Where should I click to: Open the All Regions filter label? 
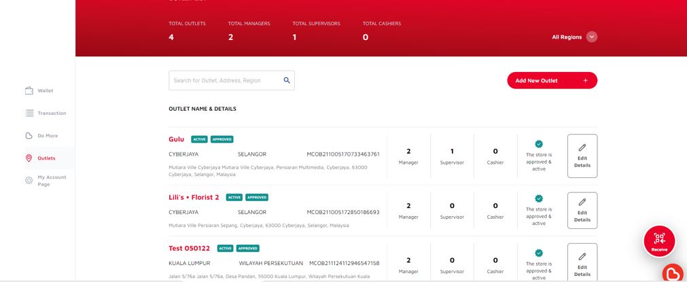click(567, 37)
